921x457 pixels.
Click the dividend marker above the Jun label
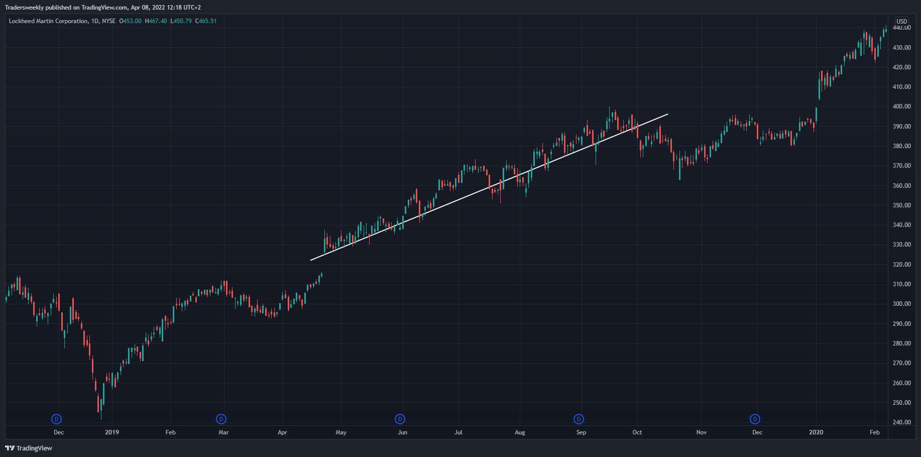point(400,419)
